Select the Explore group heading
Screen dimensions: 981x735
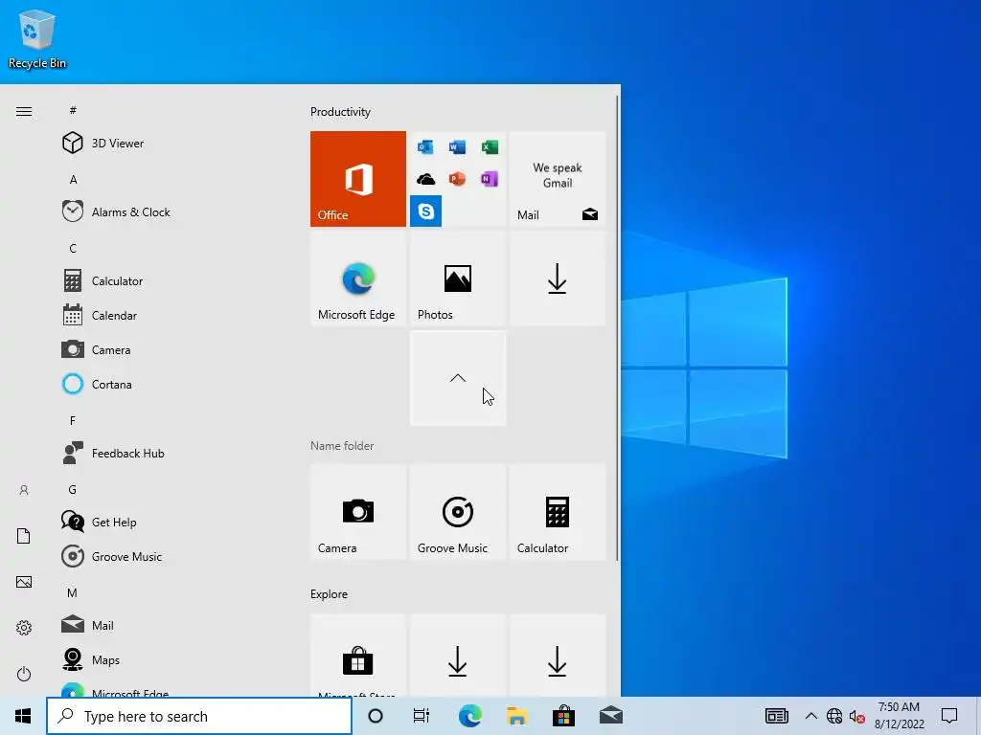pos(330,593)
